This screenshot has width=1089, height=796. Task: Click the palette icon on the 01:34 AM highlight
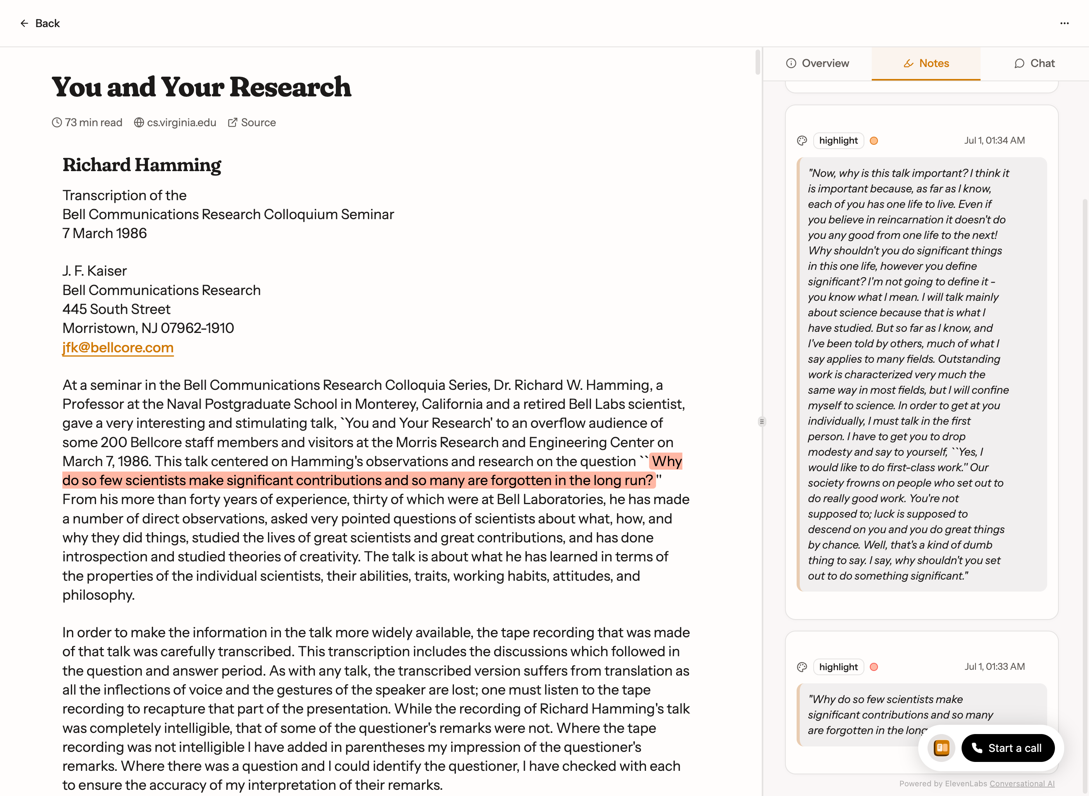(x=802, y=141)
